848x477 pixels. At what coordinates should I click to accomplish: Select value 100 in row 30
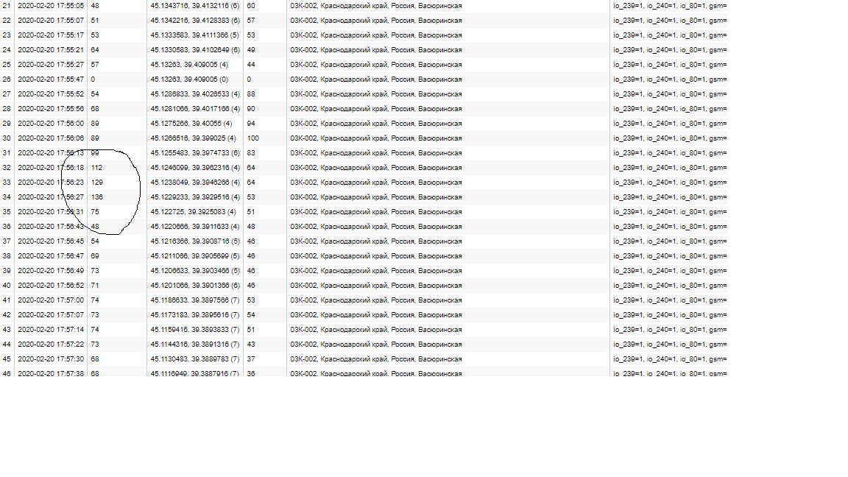click(253, 138)
